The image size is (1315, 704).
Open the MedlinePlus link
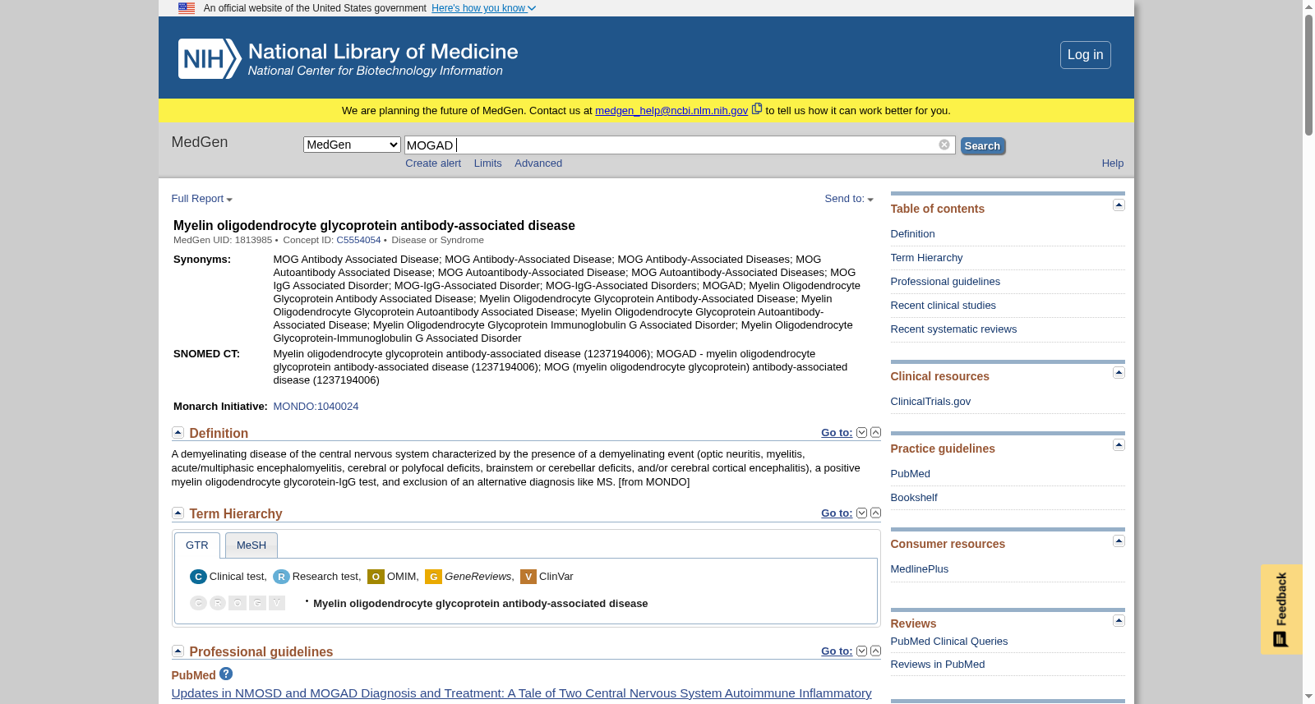(x=920, y=569)
